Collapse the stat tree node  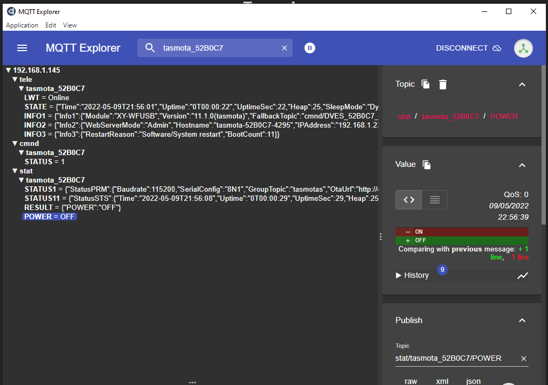[x=15, y=171]
